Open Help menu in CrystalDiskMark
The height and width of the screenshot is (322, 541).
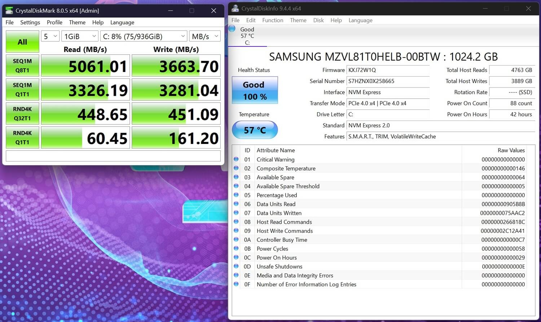98,22
